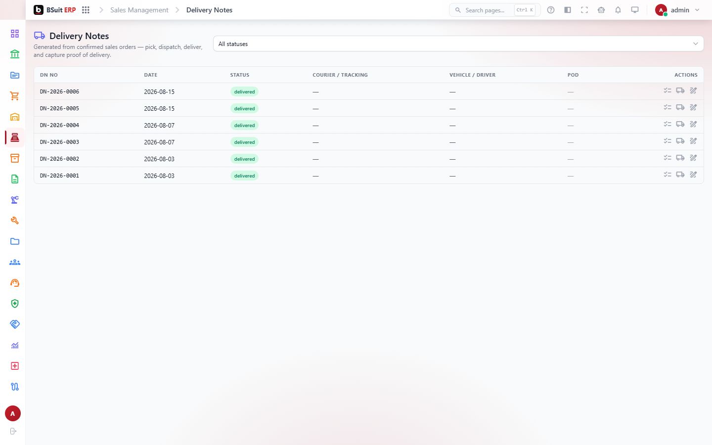This screenshot has width=712, height=445.
Task: Click the DN-2026-0001 delivery note number
Action: coord(59,176)
